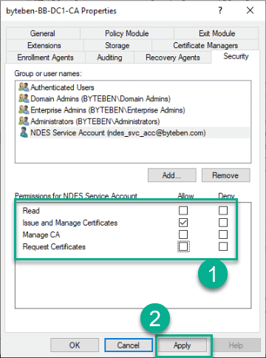Tick Allow checkbox for Request Certificates
This screenshot has height=358, width=266.
click(183, 246)
